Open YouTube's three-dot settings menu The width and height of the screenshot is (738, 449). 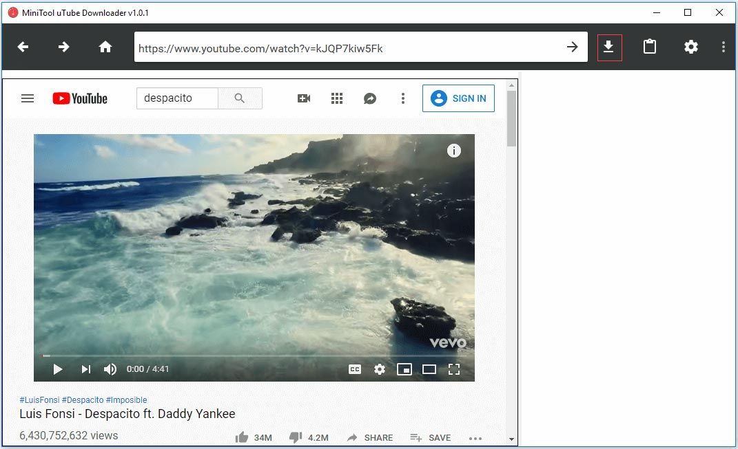(403, 98)
